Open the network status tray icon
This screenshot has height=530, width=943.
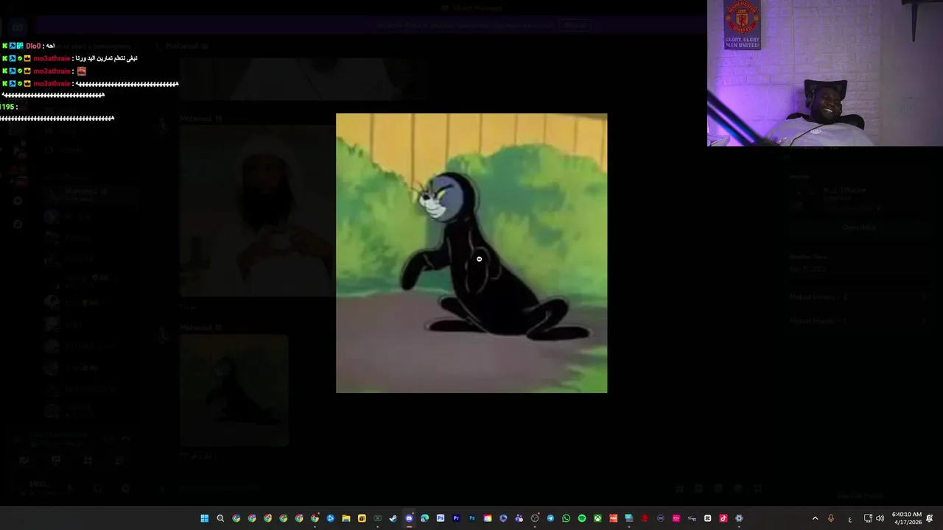[x=868, y=518]
